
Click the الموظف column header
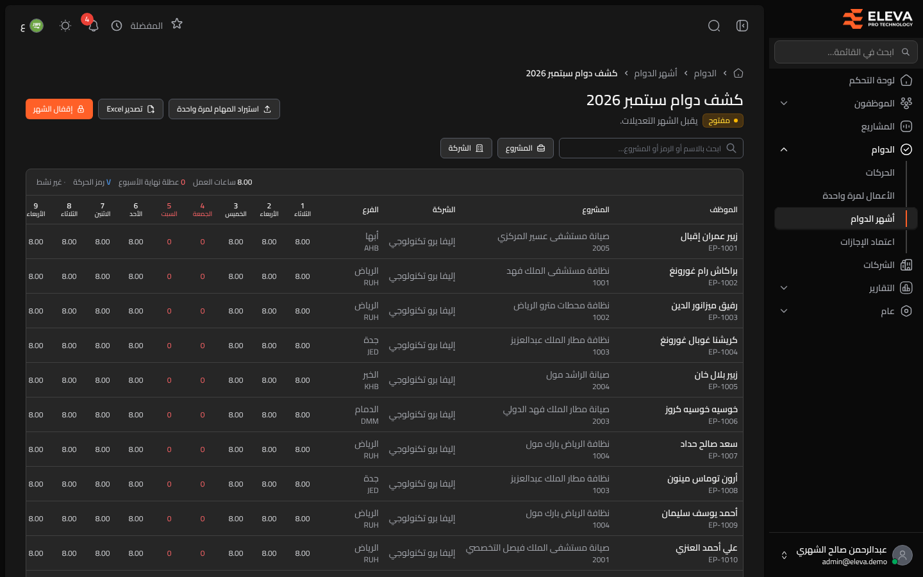click(724, 210)
